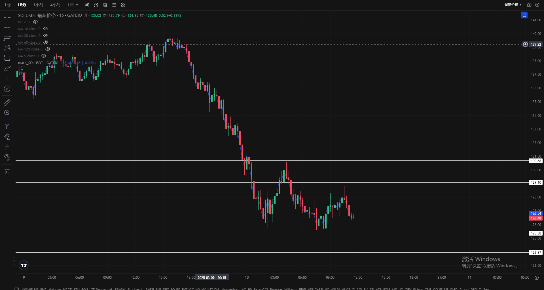Click the trash icon in left sidebar
544x290 pixels.
point(7,171)
